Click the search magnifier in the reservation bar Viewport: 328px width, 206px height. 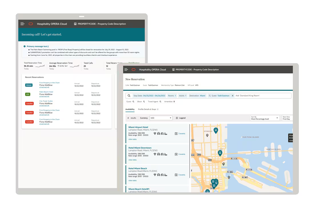[129, 96]
